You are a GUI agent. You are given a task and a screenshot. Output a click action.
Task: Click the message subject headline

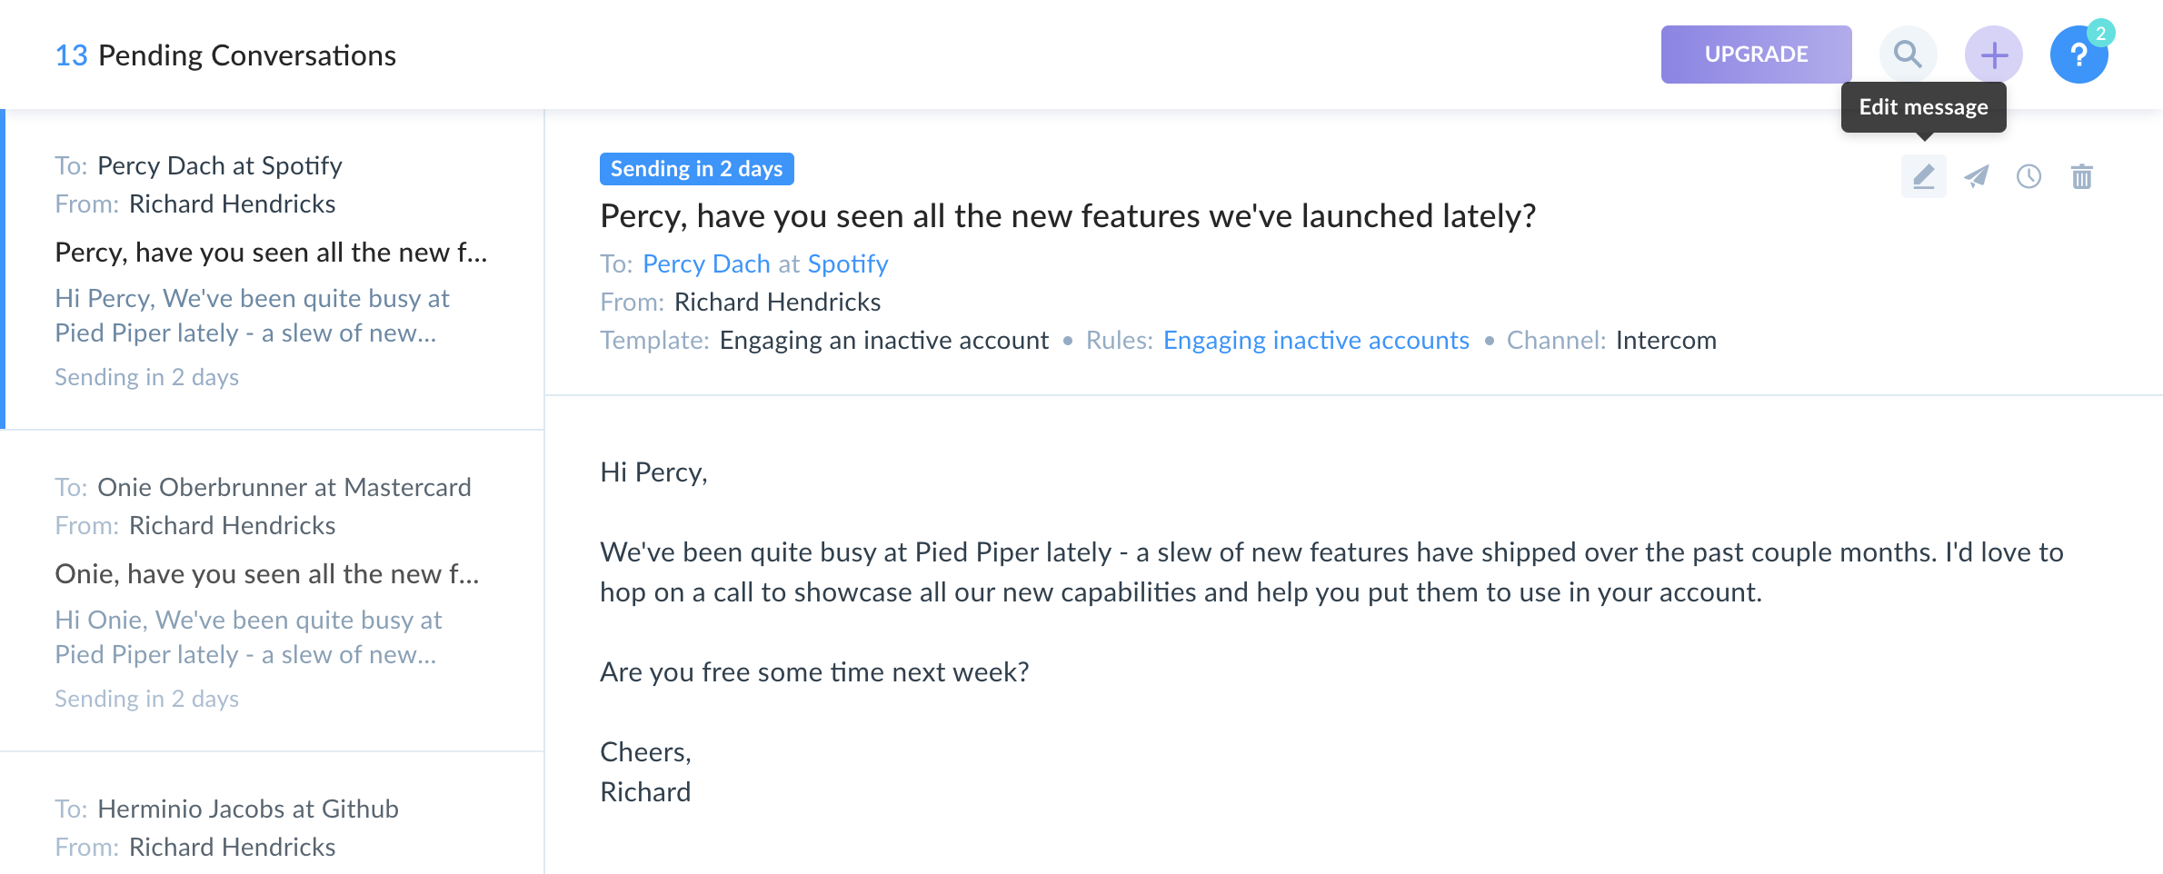(x=1067, y=216)
